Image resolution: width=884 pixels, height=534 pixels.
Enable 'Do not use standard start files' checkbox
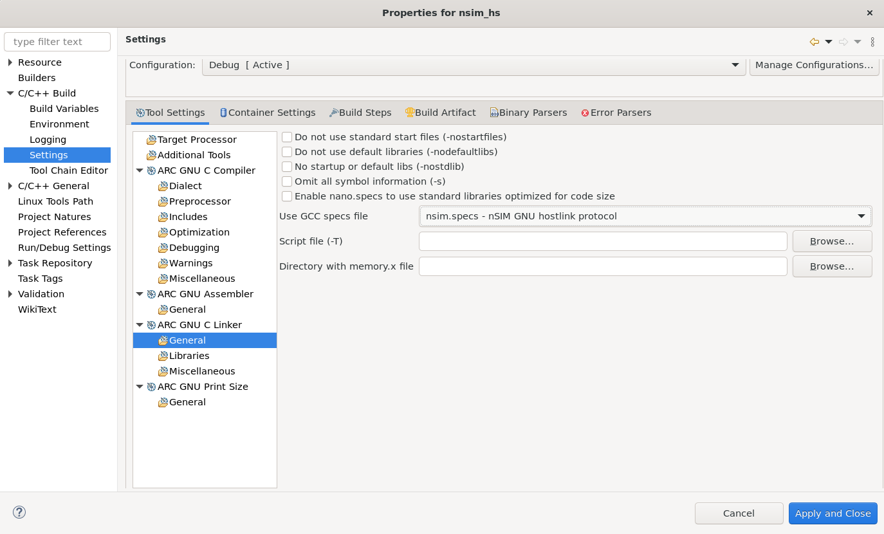click(x=287, y=137)
